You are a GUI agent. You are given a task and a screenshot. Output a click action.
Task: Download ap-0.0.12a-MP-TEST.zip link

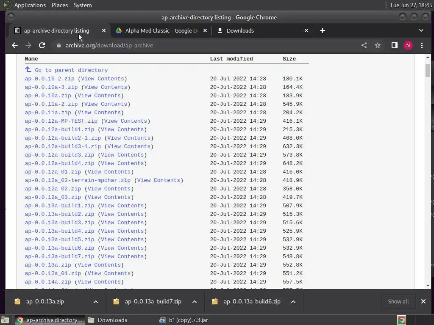pos(61,121)
